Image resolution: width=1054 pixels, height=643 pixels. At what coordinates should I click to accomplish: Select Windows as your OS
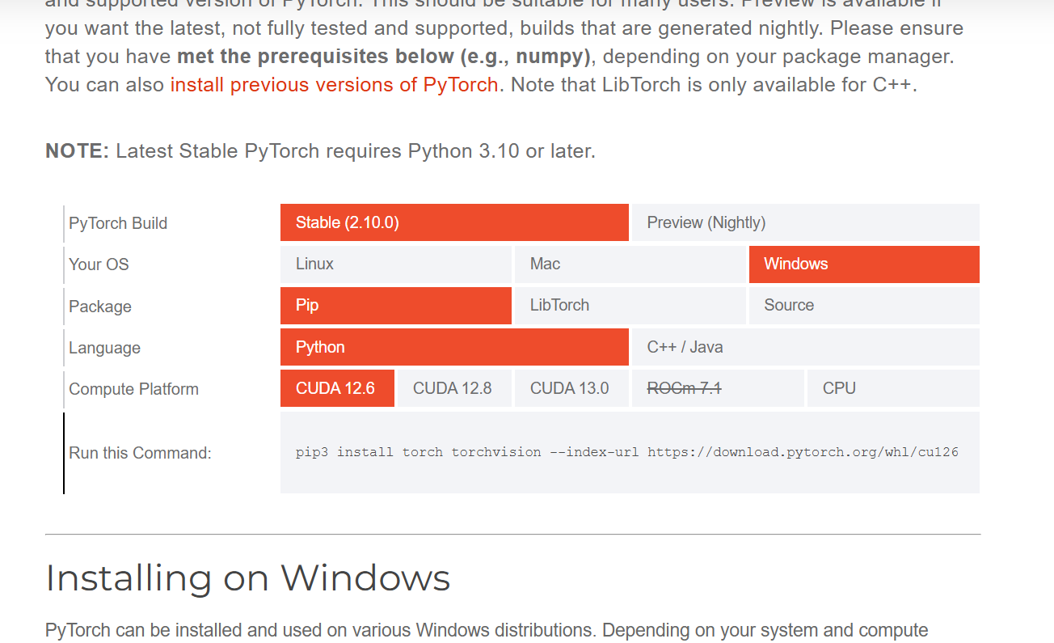(864, 264)
